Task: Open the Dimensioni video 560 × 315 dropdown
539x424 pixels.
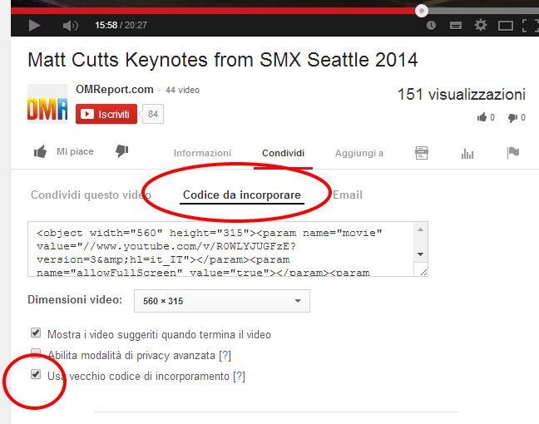Action: (222, 301)
